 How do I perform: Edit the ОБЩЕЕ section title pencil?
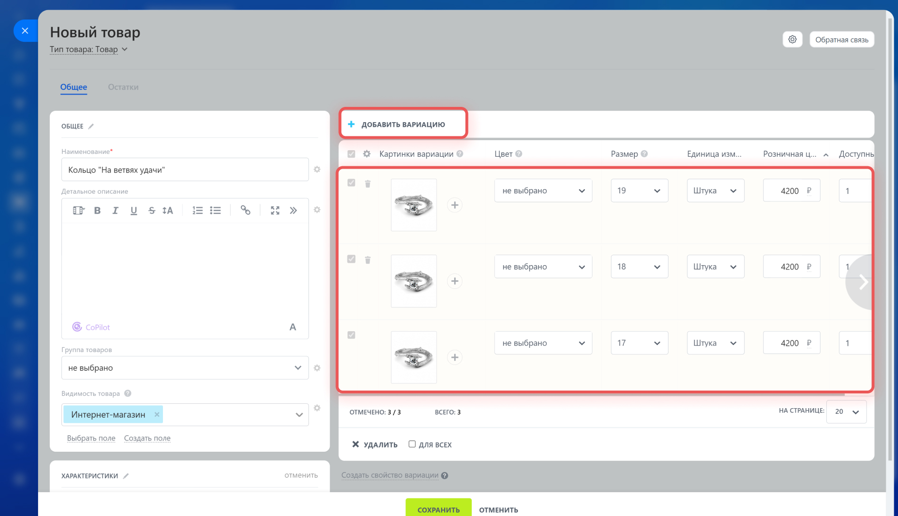(91, 126)
